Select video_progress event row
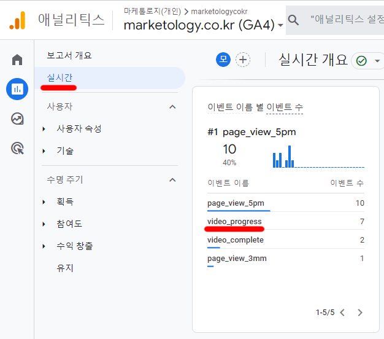The height and width of the screenshot is (339, 384). tap(286, 221)
